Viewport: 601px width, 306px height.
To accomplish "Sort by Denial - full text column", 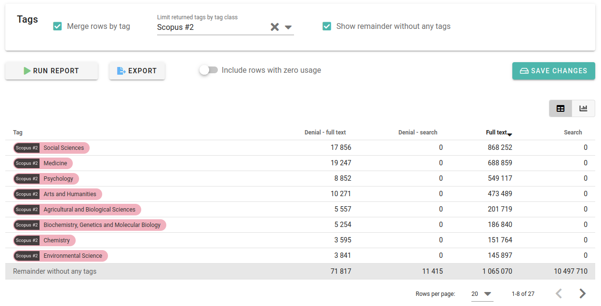I will click(325, 133).
